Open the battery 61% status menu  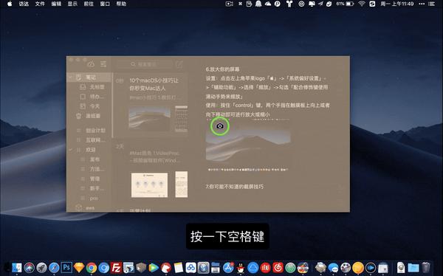click(x=345, y=4)
